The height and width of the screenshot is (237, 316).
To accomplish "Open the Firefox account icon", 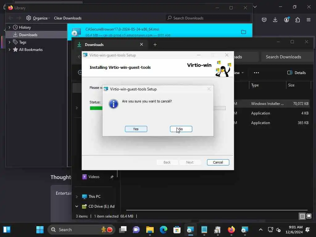I will coord(286,20).
